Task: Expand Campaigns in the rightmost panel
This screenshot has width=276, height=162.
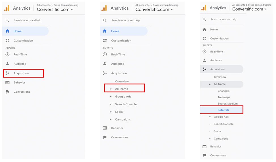Action: 210,139
